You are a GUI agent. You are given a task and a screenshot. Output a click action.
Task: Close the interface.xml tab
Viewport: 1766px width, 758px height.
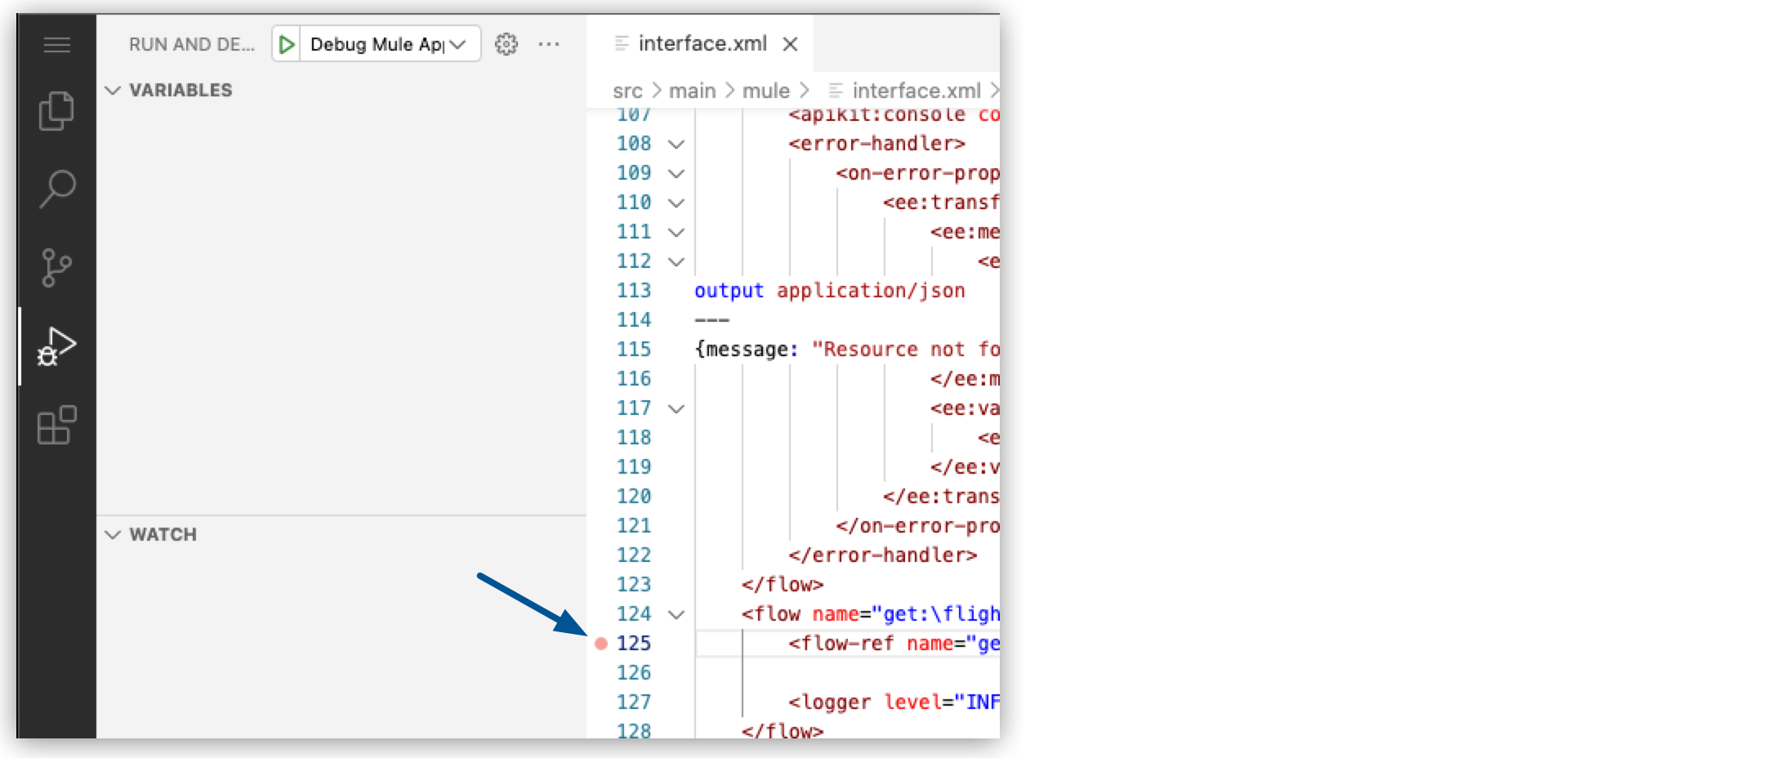[x=790, y=44]
